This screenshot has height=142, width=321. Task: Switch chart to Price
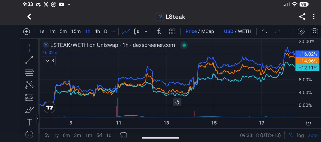(191, 32)
